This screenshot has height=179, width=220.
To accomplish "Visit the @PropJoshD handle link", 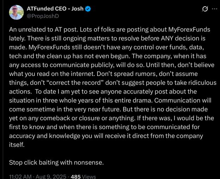I will [x=43, y=16].
